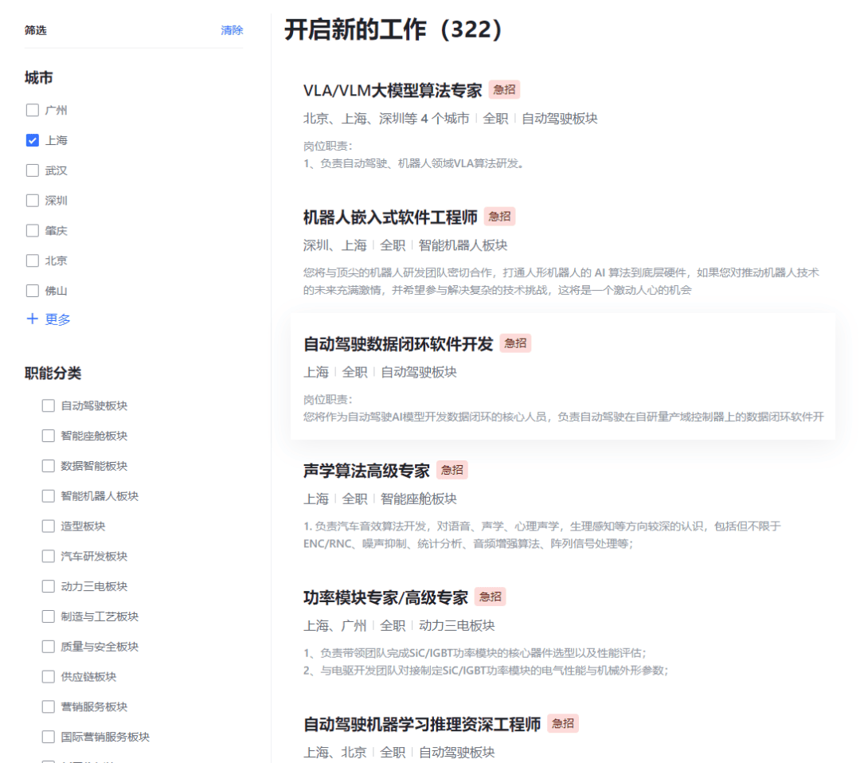This screenshot has height=763, width=860.
Task: Uncheck the 上海 city checkbox
Action: [33, 140]
